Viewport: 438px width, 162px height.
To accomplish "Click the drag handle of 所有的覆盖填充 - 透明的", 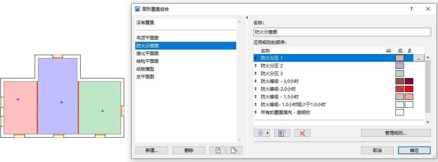I will point(256,112).
